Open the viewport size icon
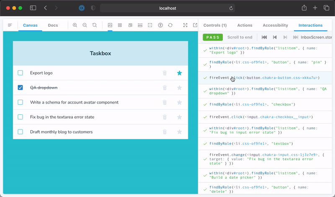 [x=130, y=25]
